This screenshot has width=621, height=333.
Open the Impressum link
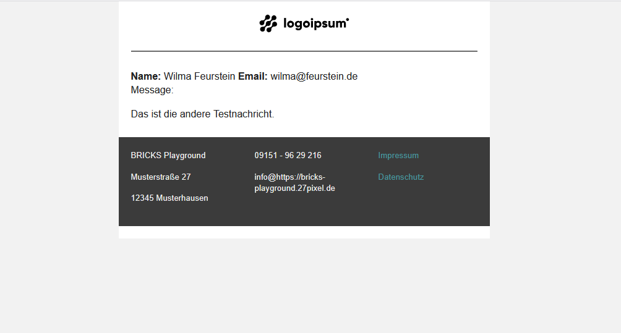tap(398, 156)
